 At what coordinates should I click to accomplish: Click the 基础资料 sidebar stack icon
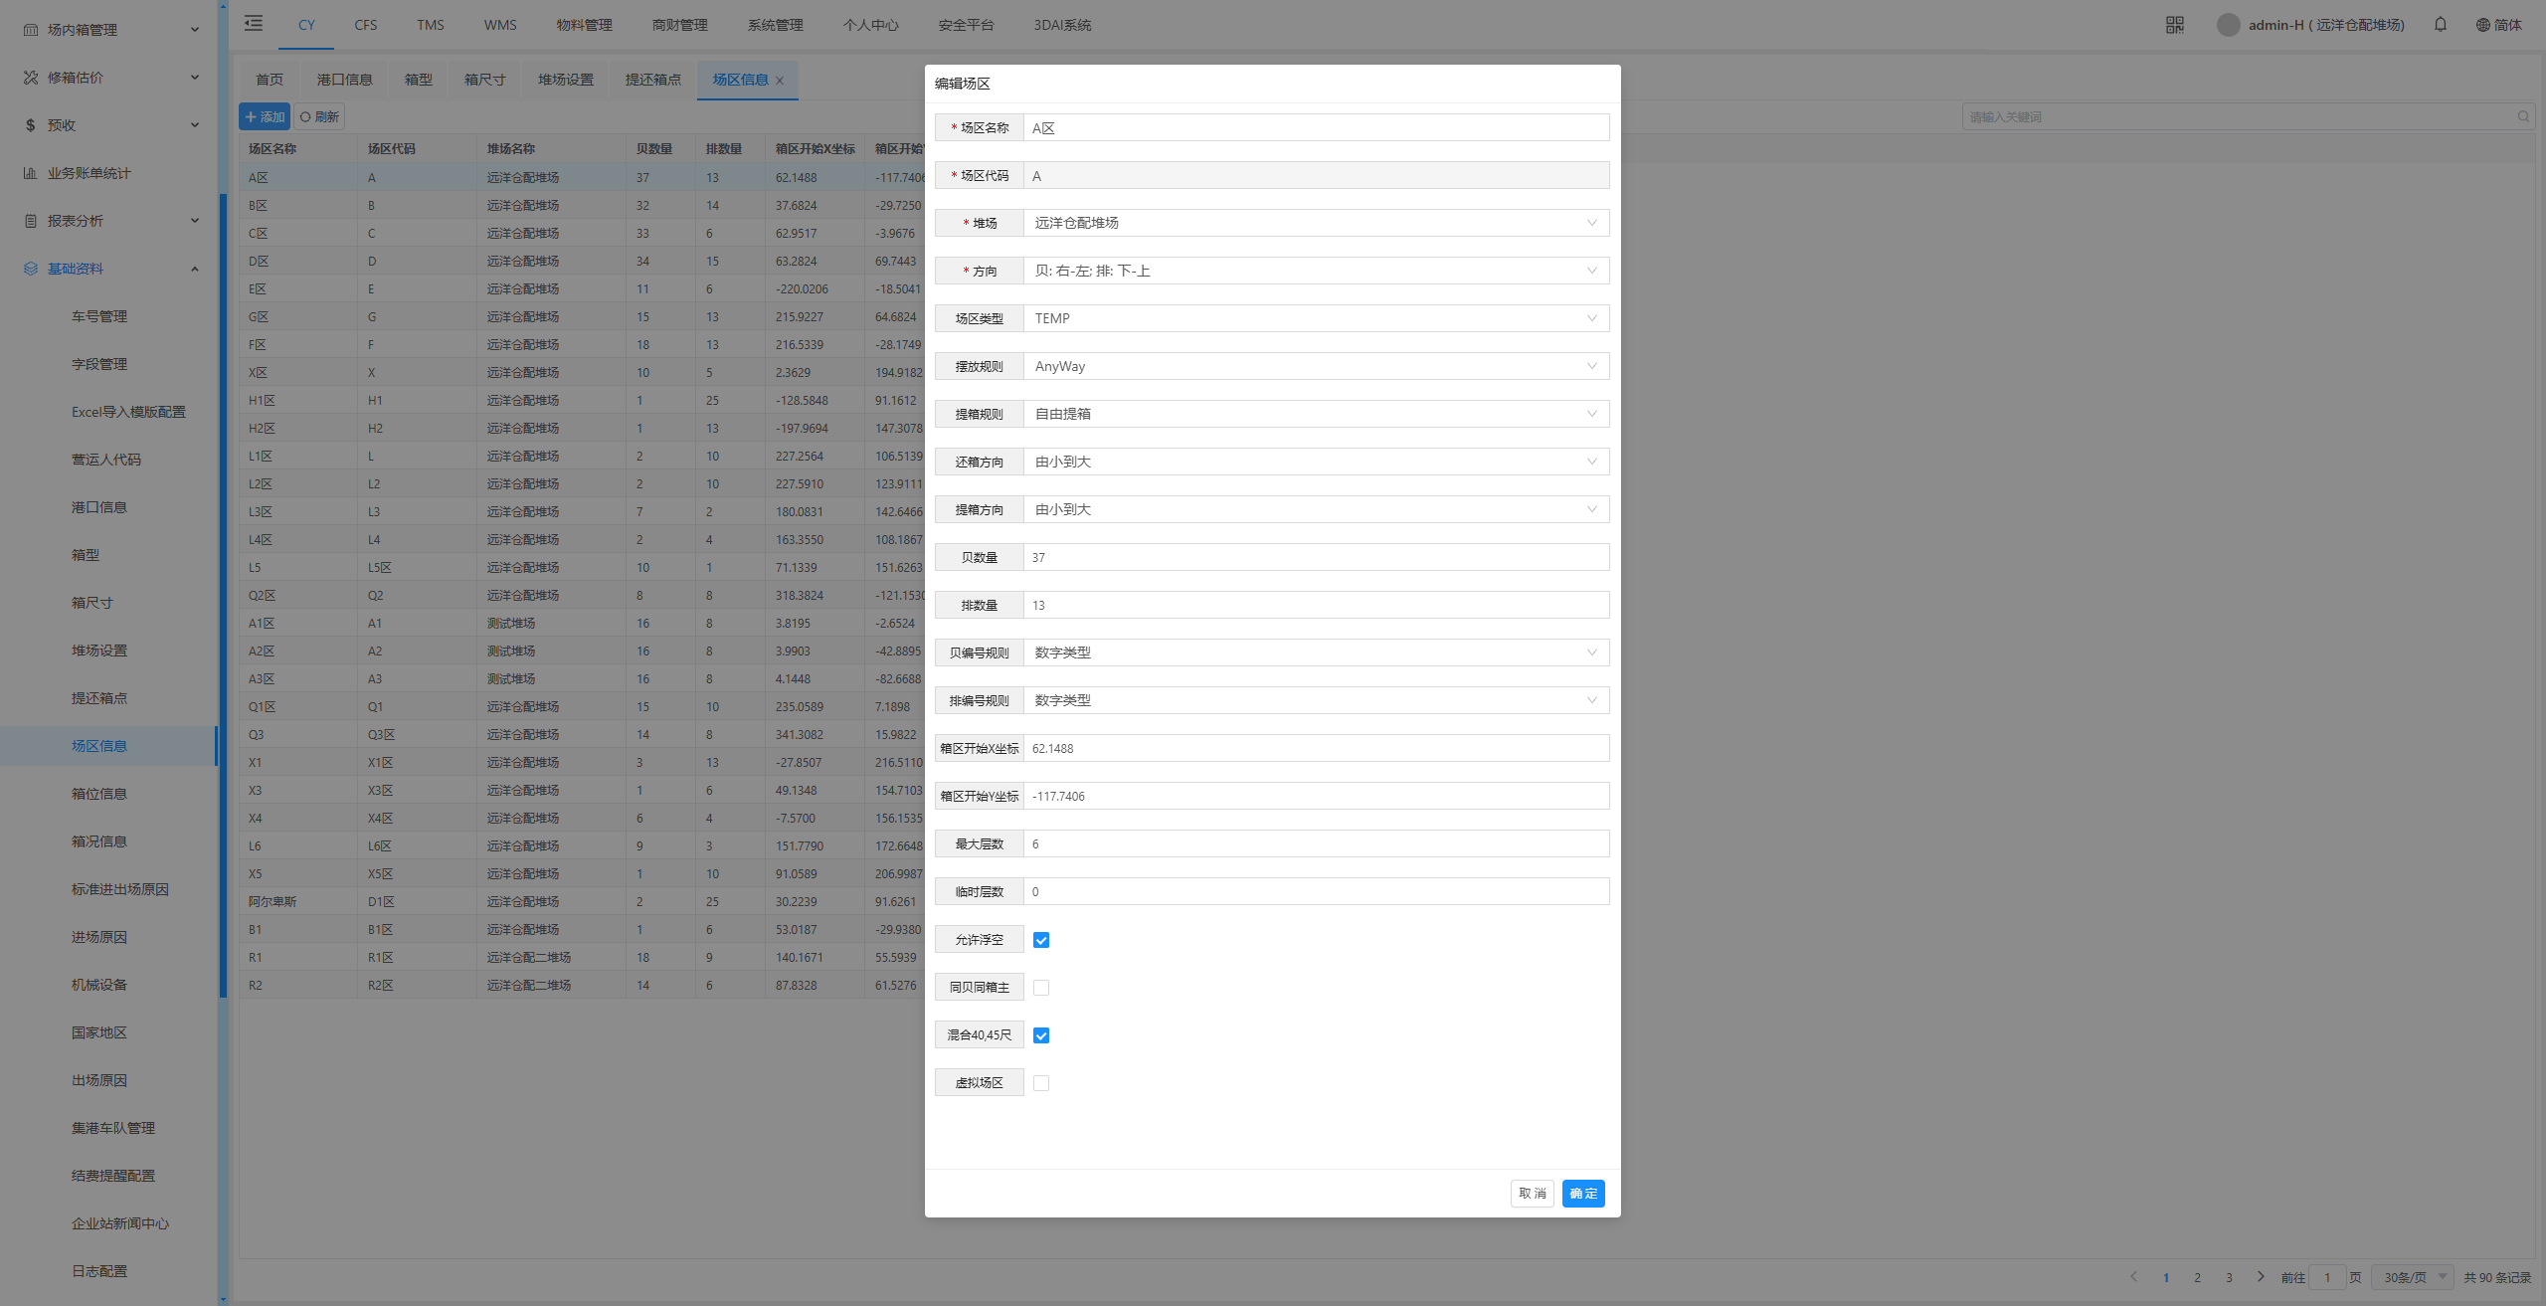coord(31,269)
